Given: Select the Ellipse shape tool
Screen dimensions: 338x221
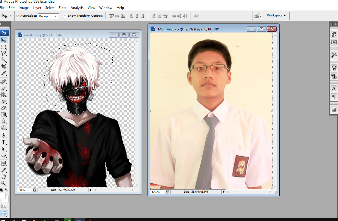Looking at the screenshot, I should point(4,155).
